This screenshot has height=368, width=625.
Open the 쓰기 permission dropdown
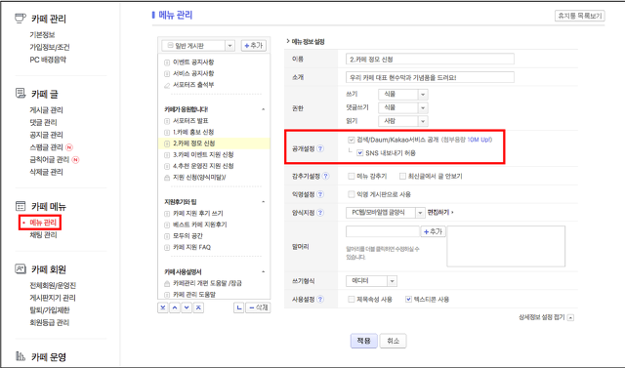(x=403, y=95)
